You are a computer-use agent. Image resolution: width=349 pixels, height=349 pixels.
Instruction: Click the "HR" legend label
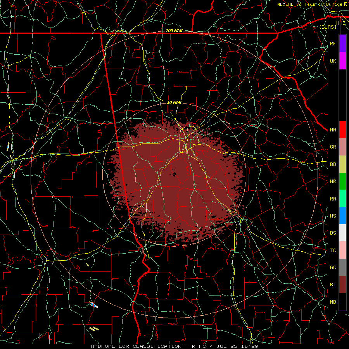[333, 181]
